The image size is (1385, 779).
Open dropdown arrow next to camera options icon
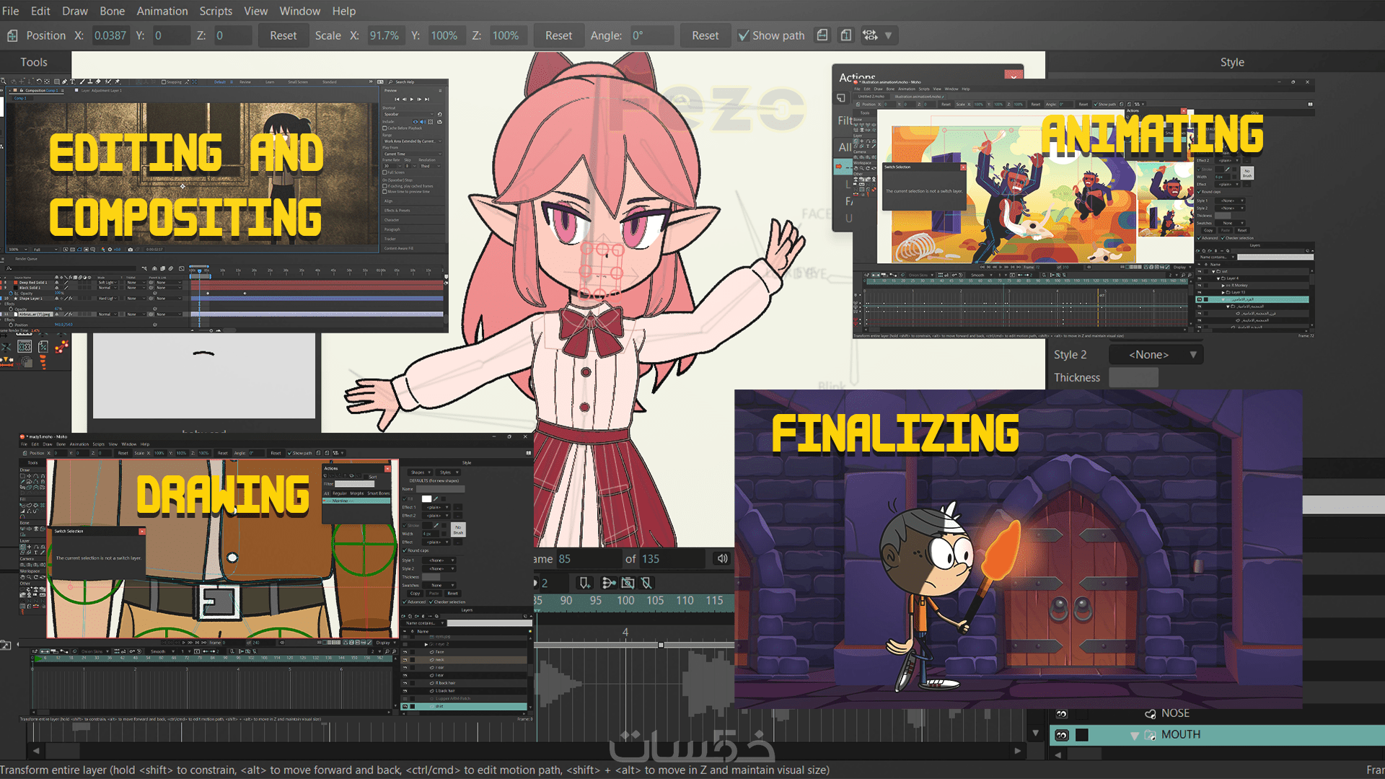point(889,35)
